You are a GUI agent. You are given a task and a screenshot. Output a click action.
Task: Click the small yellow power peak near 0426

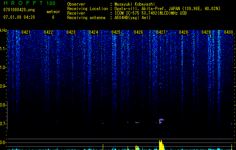click(137, 148)
